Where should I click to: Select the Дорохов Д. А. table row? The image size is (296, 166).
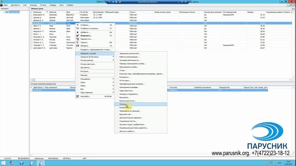pos(161,20)
